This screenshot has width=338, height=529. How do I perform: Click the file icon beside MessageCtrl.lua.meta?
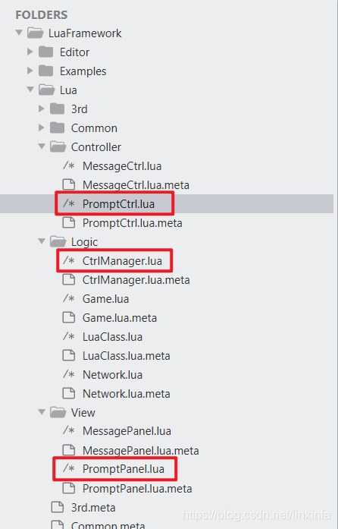click(x=69, y=184)
